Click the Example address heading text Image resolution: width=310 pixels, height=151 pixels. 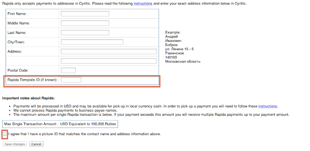tap(172, 32)
